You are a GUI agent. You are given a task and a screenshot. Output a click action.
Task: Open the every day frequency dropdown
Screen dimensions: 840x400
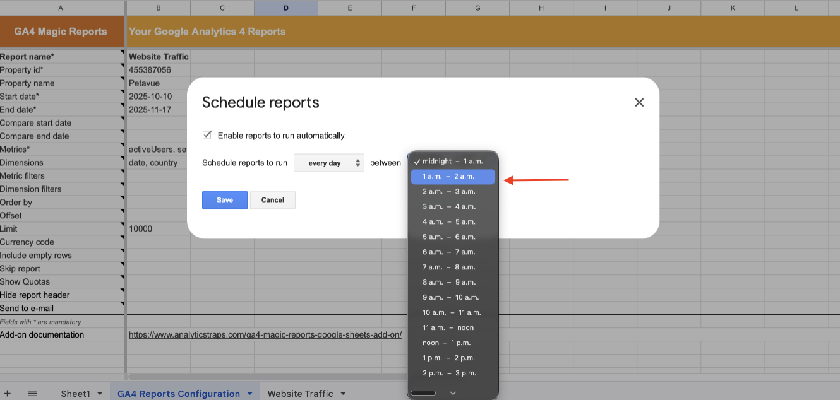329,163
